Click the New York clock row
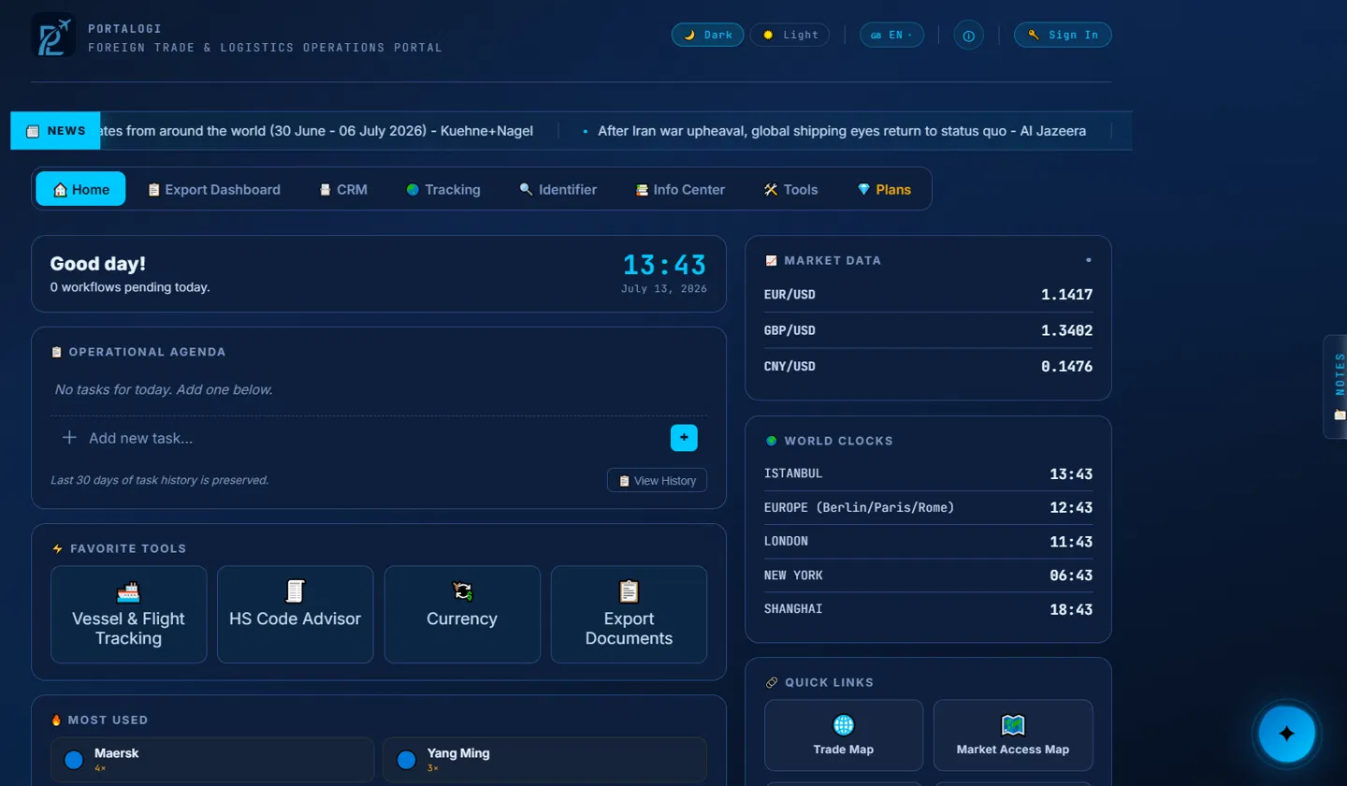The height and width of the screenshot is (786, 1347). point(928,575)
